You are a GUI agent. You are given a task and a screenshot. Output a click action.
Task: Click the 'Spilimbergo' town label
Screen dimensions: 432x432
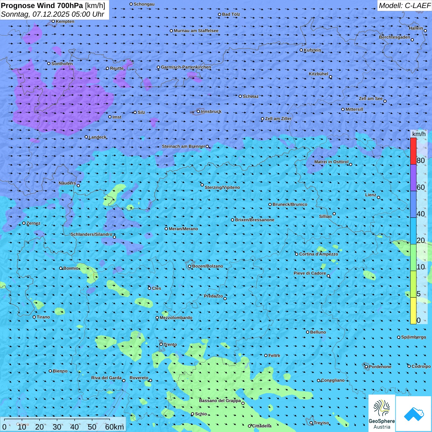413,337
